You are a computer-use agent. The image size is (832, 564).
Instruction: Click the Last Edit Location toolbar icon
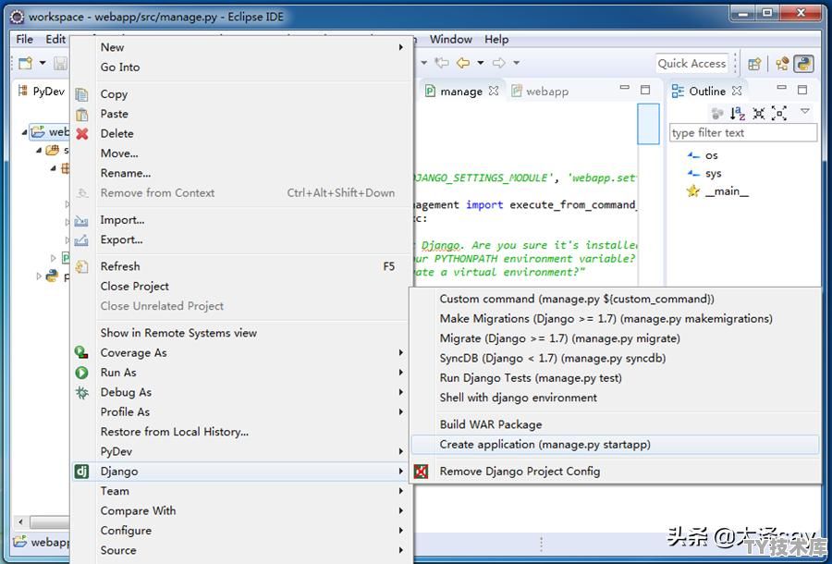coord(442,63)
